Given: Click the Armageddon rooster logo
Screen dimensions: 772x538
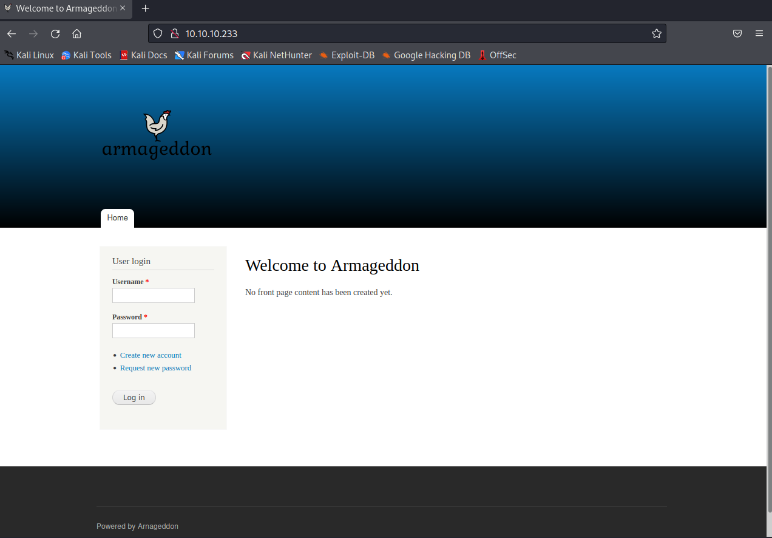Looking at the screenshot, I should tap(157, 134).
